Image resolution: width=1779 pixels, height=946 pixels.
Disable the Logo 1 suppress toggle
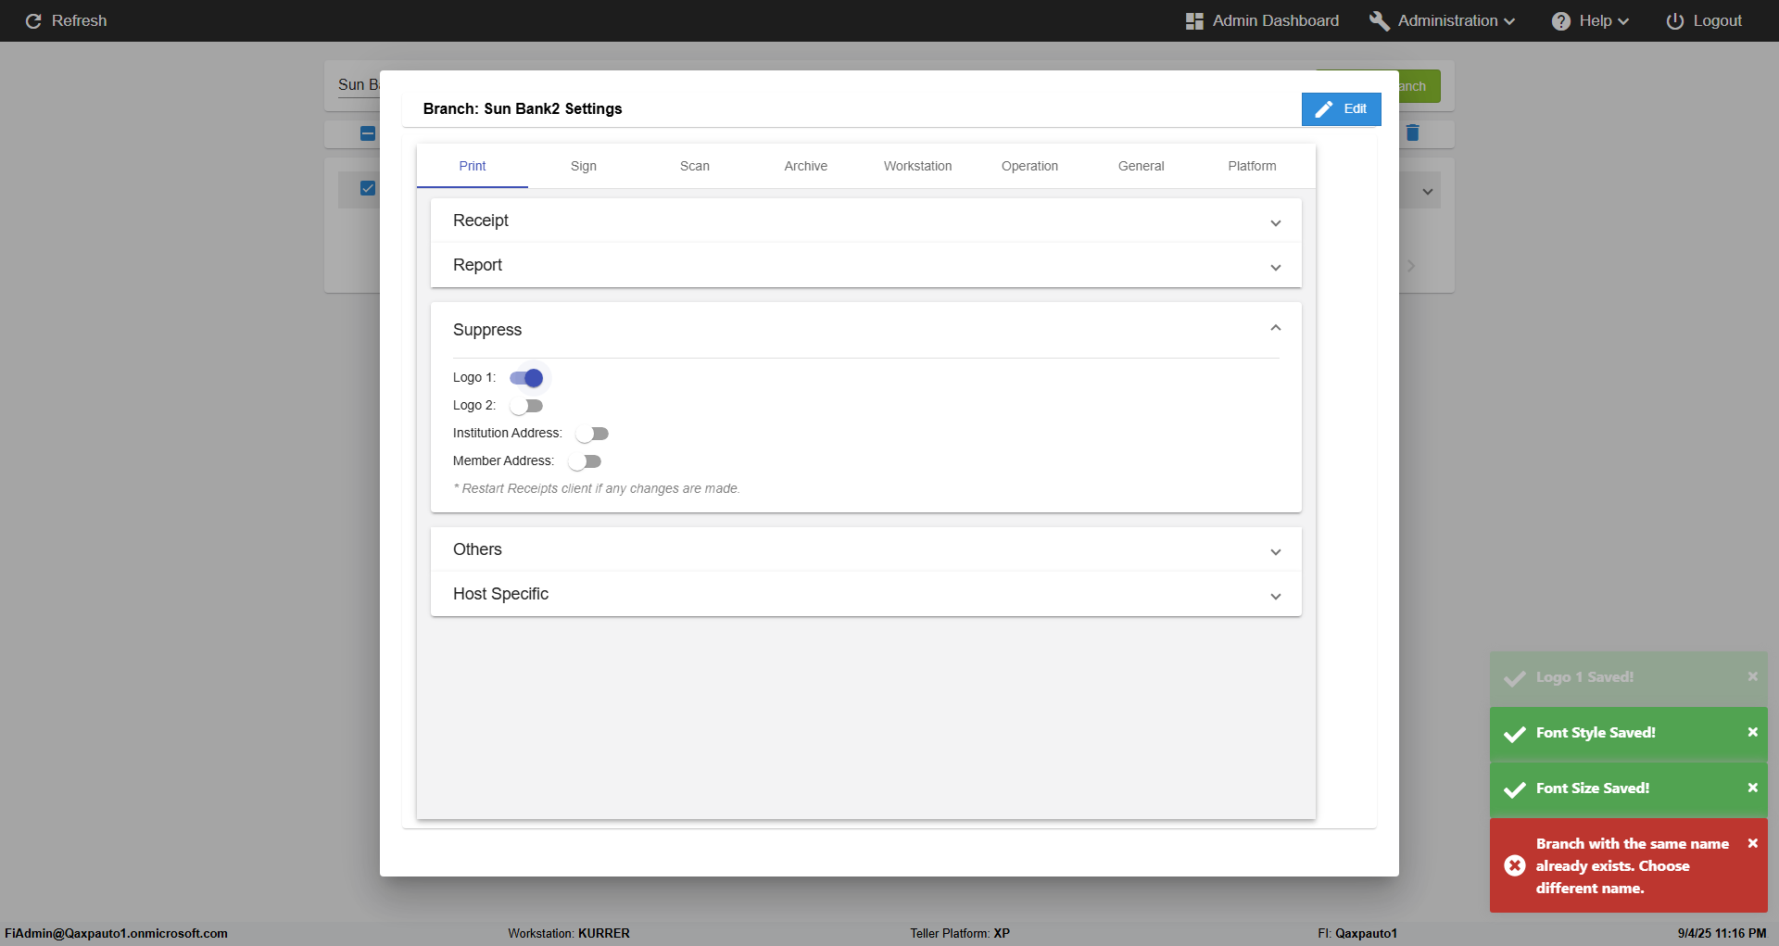tap(526, 378)
